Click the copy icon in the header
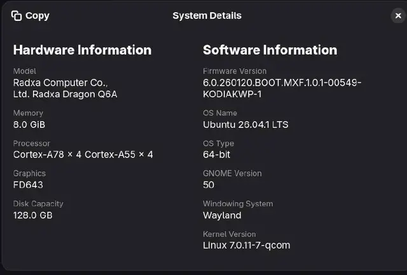The image size is (407, 275). [x=17, y=15]
